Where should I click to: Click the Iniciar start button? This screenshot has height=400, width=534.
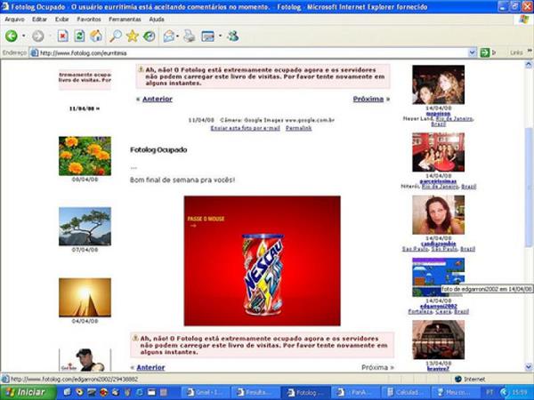coord(27,391)
